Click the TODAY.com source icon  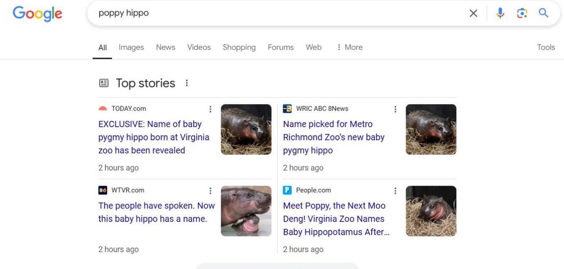[103, 108]
